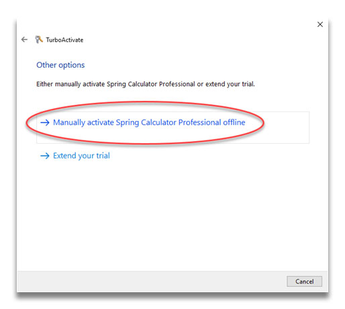Screen dimensions: 345x309
Task: Click the arrow beside Extend your trial
Action: coord(45,156)
